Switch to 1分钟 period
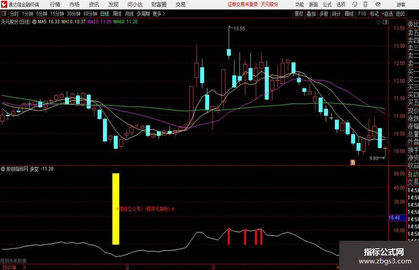 coord(27,14)
